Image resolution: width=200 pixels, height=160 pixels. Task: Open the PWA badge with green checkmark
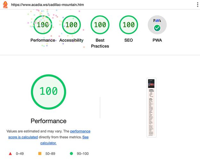click(x=157, y=25)
